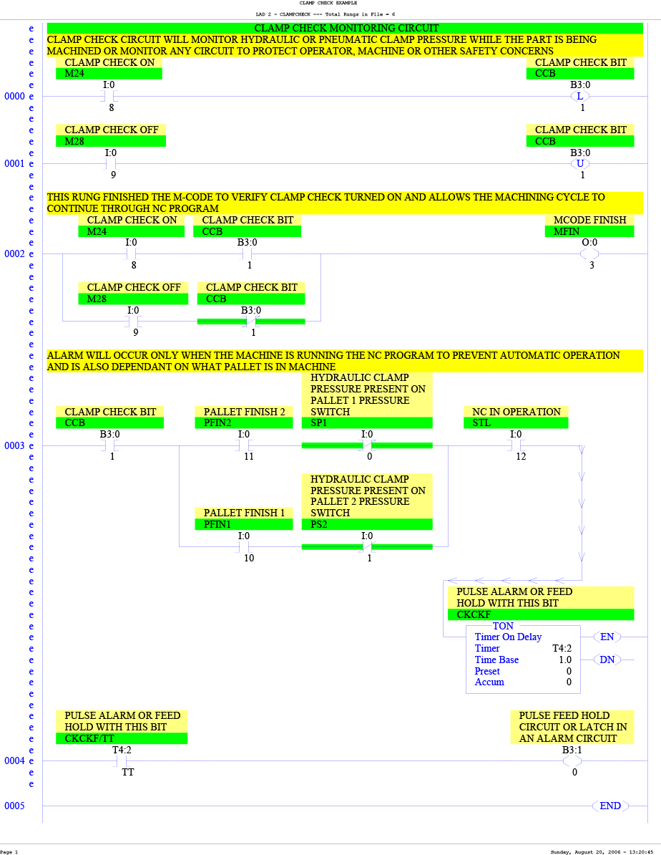Select the normally closed I:0/1 contact
The image size is (661, 855).
[367, 547]
